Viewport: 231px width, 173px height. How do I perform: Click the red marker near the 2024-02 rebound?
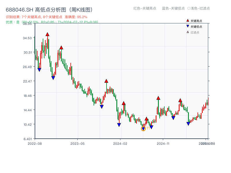(124, 103)
